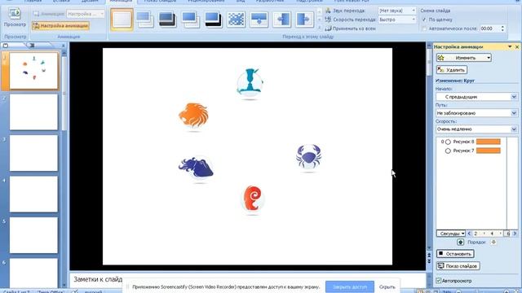This screenshot has height=293, width=522.
Task: Select slide 4 thumbnail
Action: [33, 194]
